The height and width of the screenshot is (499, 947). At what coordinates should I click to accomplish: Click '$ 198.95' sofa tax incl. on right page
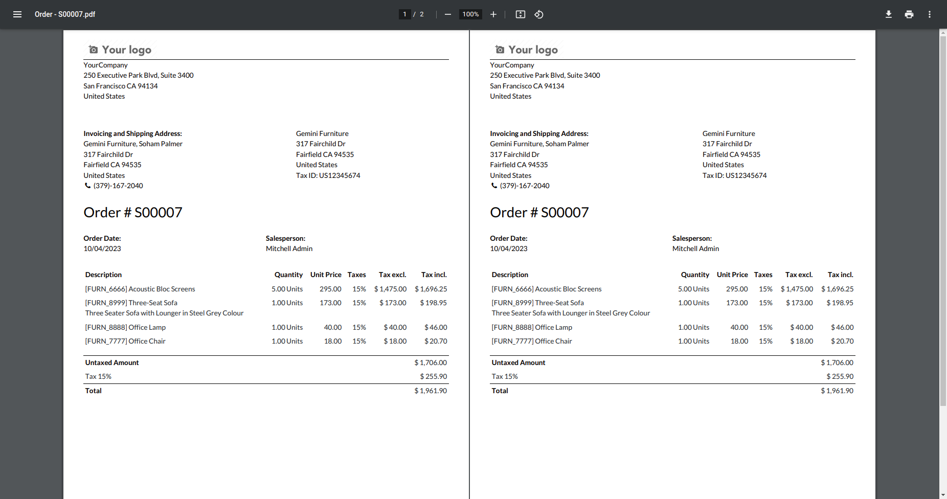(x=840, y=303)
